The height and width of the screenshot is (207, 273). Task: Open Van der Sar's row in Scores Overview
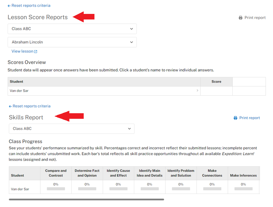(104, 91)
